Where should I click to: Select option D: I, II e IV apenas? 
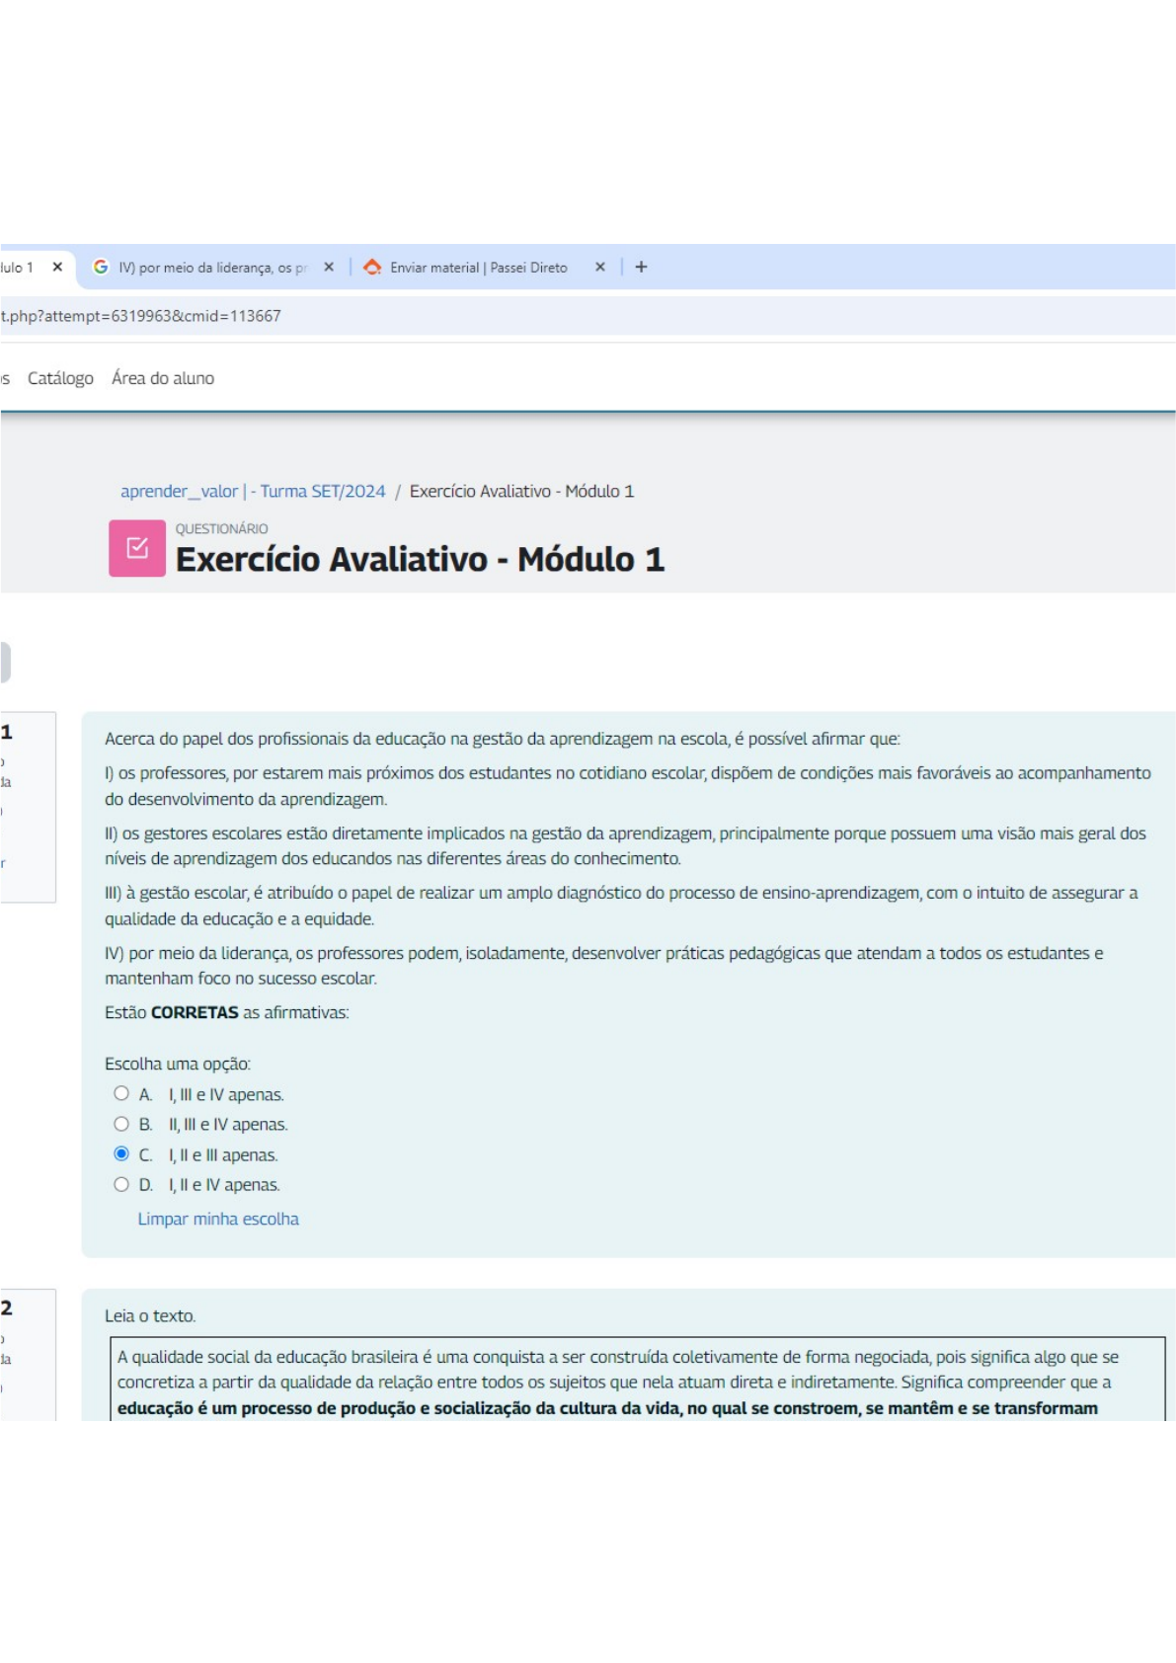(121, 1184)
